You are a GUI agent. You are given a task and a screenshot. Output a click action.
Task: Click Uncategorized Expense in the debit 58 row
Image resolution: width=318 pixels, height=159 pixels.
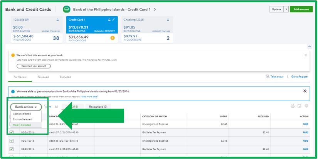pyautogui.click(x=155, y=141)
